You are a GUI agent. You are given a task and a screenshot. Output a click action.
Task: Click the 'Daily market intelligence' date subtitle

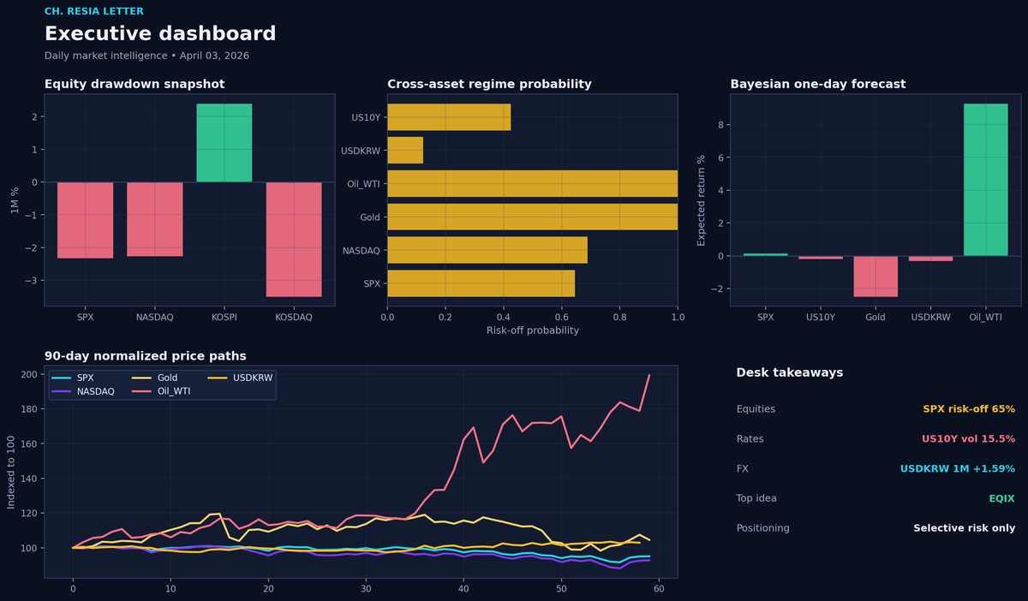(x=146, y=56)
